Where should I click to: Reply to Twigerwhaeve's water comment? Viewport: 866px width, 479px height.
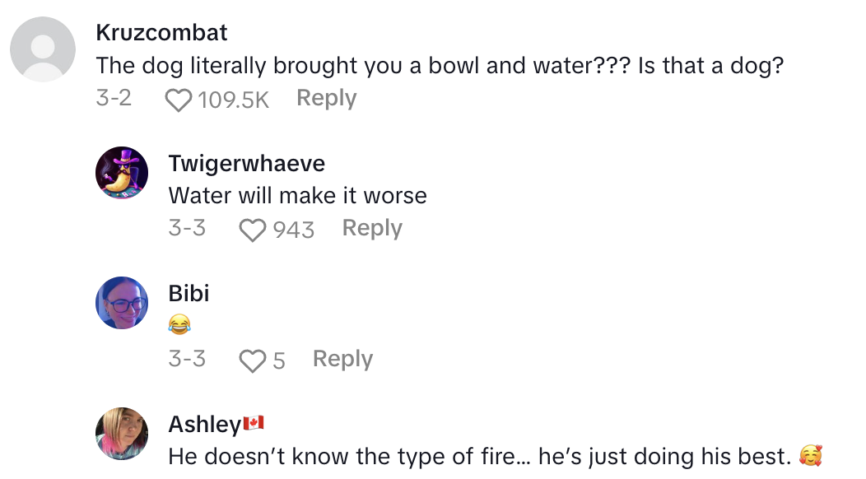372,228
